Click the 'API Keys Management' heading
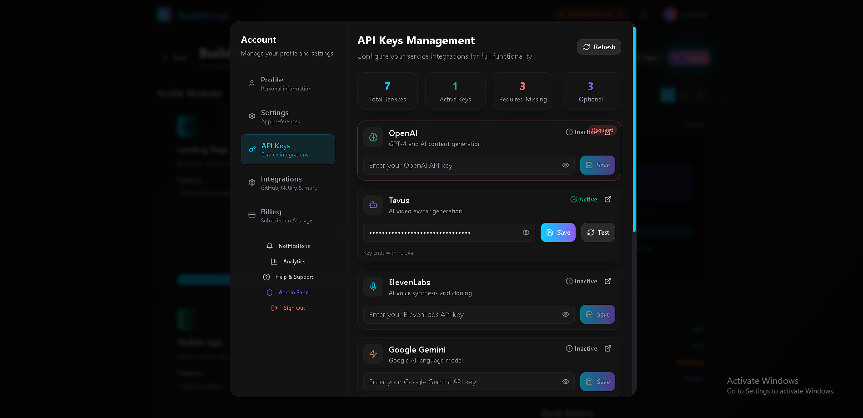This screenshot has height=418, width=863. coord(416,40)
